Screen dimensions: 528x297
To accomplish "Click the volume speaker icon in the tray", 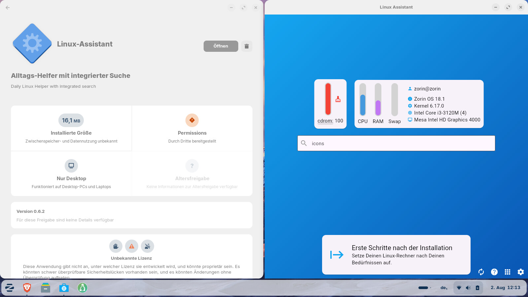I will (x=468, y=288).
